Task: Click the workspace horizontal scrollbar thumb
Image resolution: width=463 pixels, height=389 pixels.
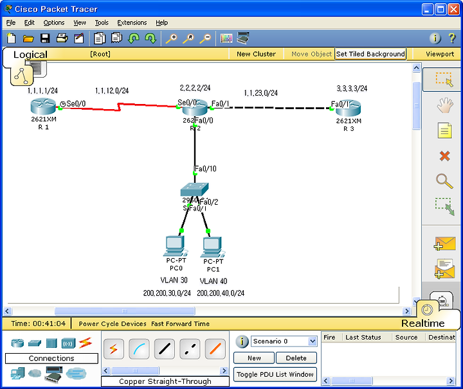Action: click(125, 311)
